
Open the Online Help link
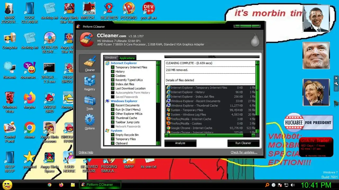click(x=86, y=152)
